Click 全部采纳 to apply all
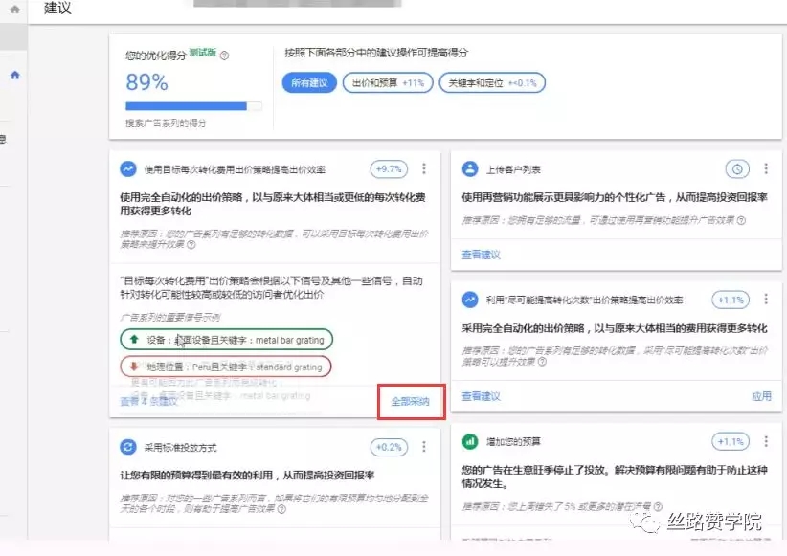This screenshot has height=556, width=787. click(x=411, y=401)
